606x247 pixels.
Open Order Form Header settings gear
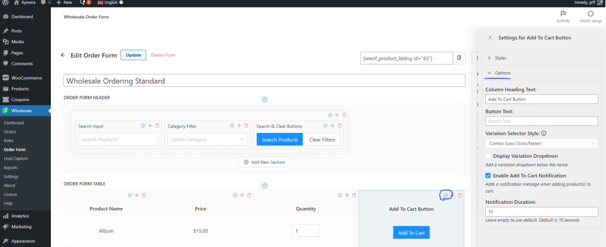pos(265,99)
